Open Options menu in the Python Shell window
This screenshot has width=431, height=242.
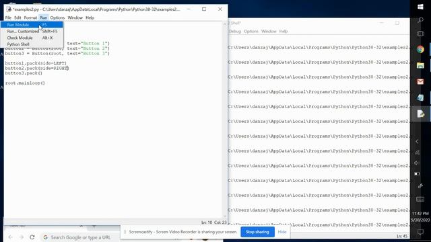251,32
